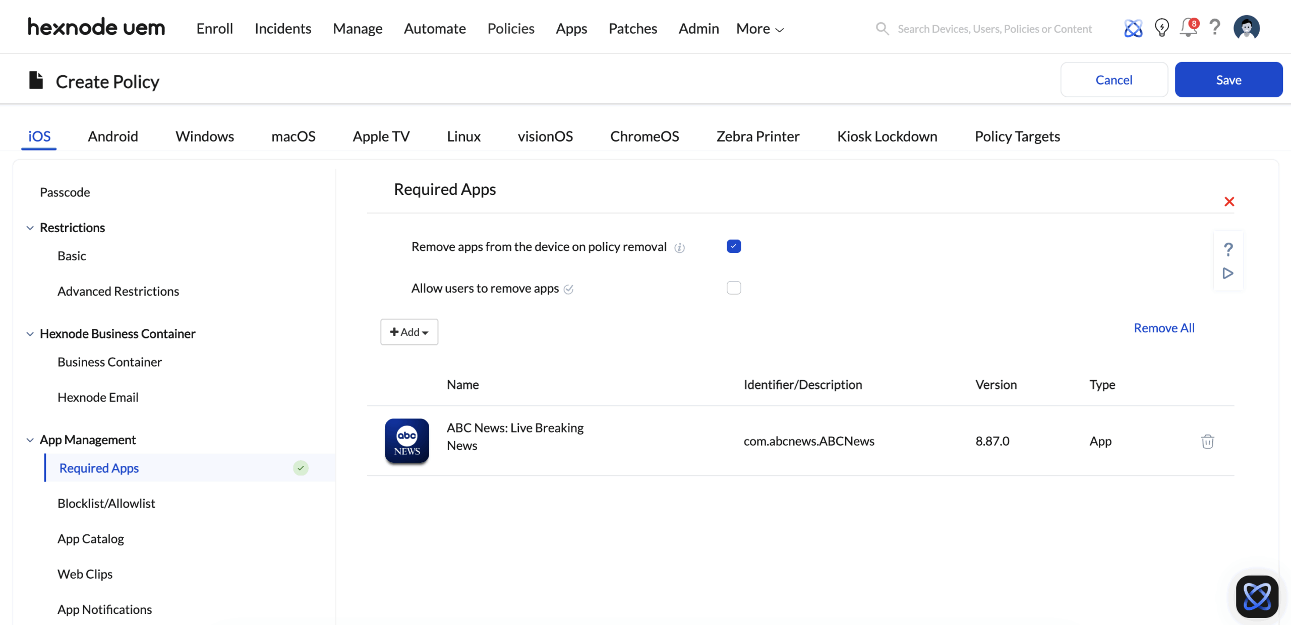Image resolution: width=1291 pixels, height=625 pixels.
Task: Select Basic under Restrictions
Action: click(x=72, y=256)
